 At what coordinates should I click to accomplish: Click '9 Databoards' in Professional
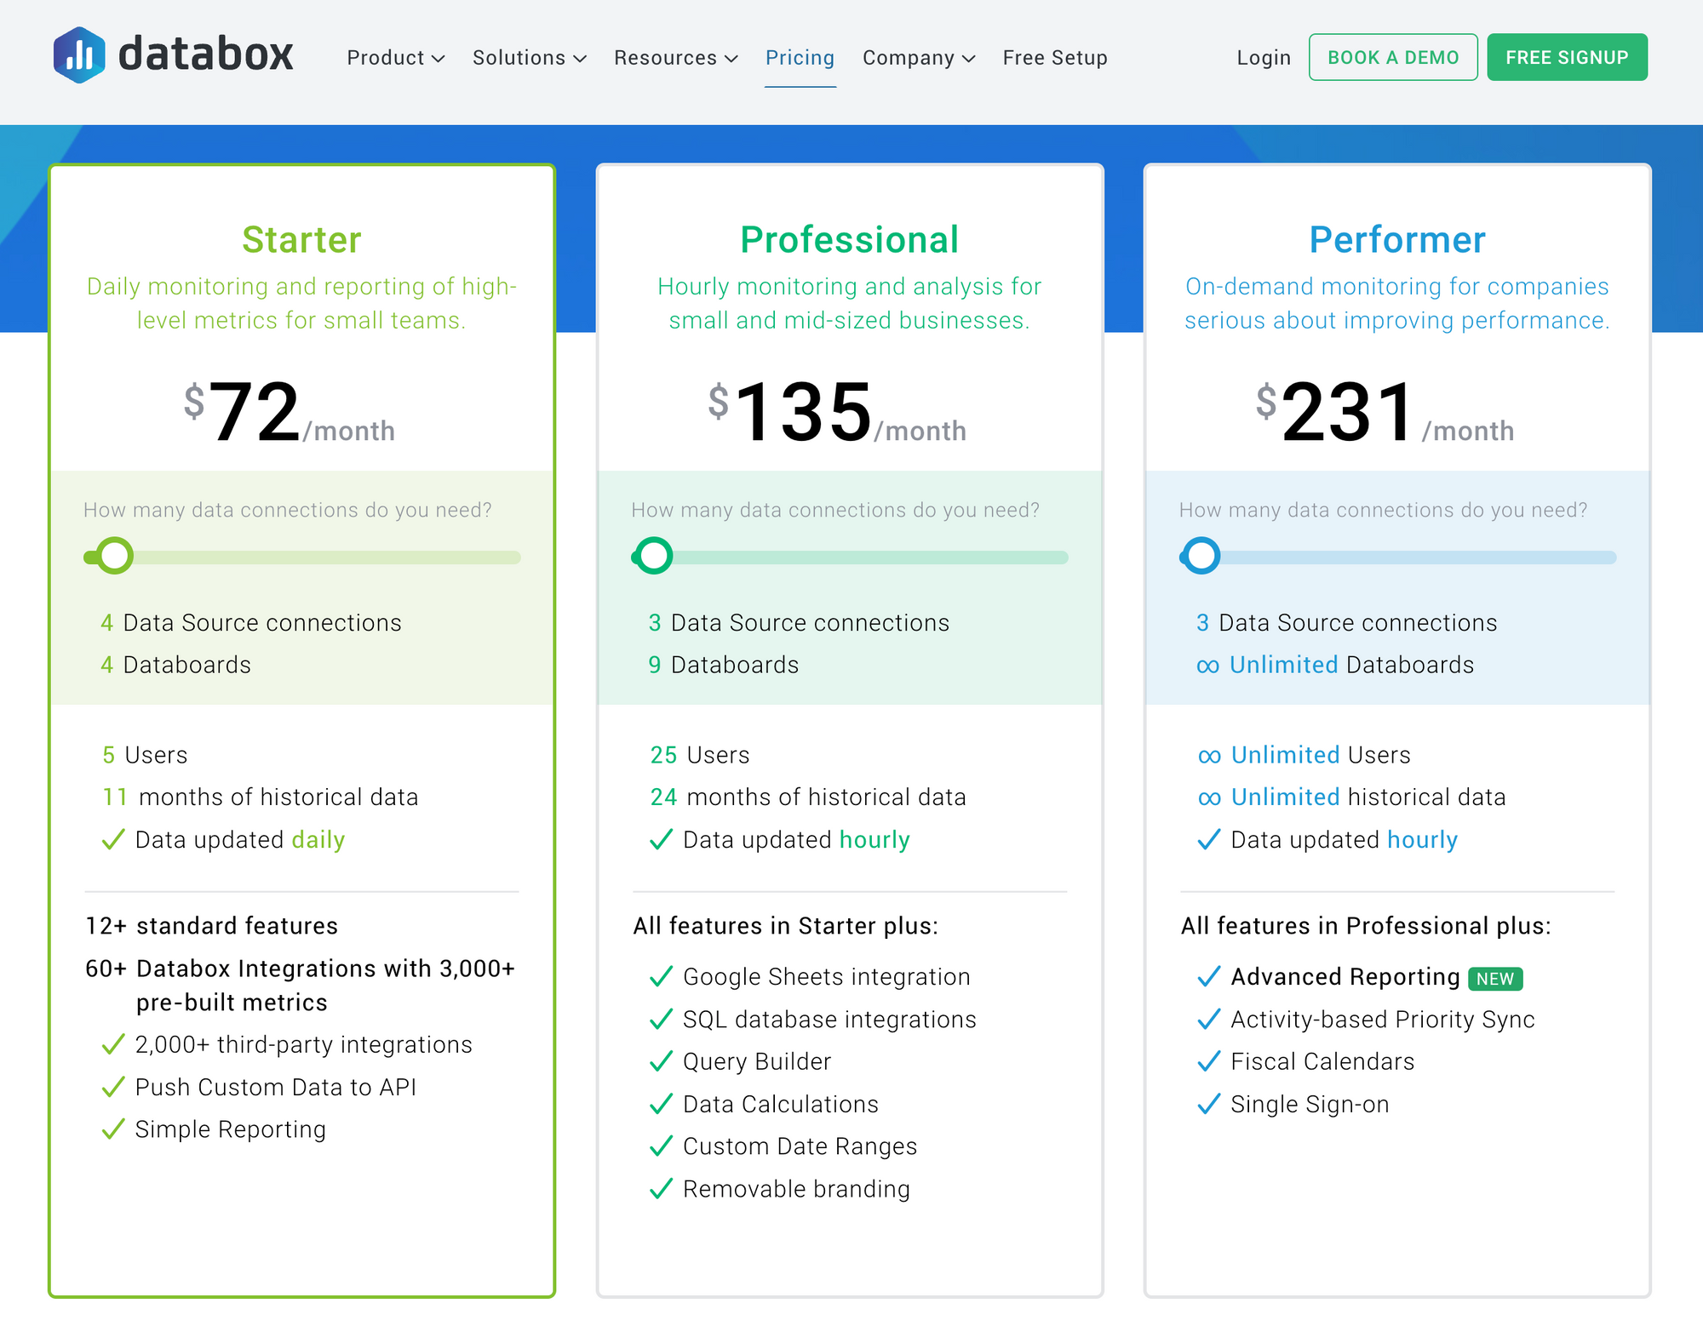pos(724,666)
